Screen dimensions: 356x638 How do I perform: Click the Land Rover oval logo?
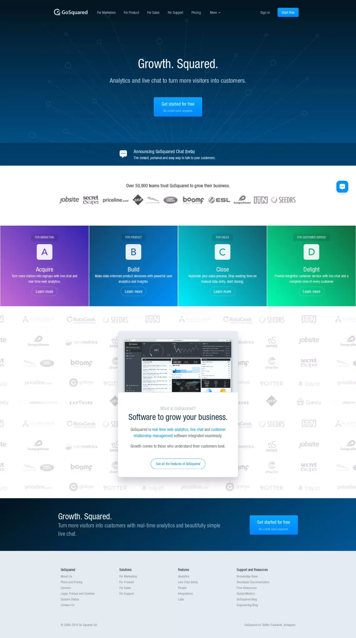coord(171,200)
